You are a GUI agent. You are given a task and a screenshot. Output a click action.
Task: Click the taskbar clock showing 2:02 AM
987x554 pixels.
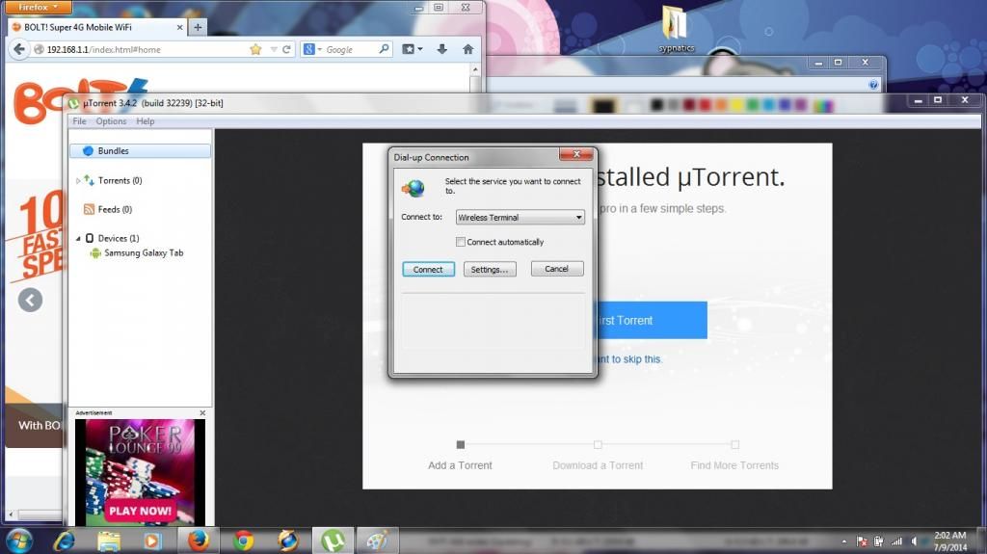tap(949, 541)
